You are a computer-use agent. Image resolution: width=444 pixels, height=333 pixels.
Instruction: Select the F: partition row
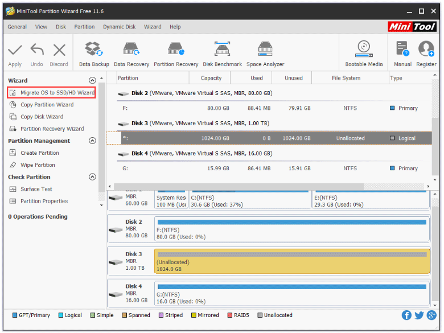pyautogui.click(x=269, y=108)
